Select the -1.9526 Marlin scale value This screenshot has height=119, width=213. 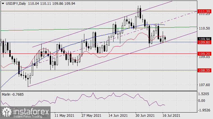pyautogui.click(x=204, y=110)
